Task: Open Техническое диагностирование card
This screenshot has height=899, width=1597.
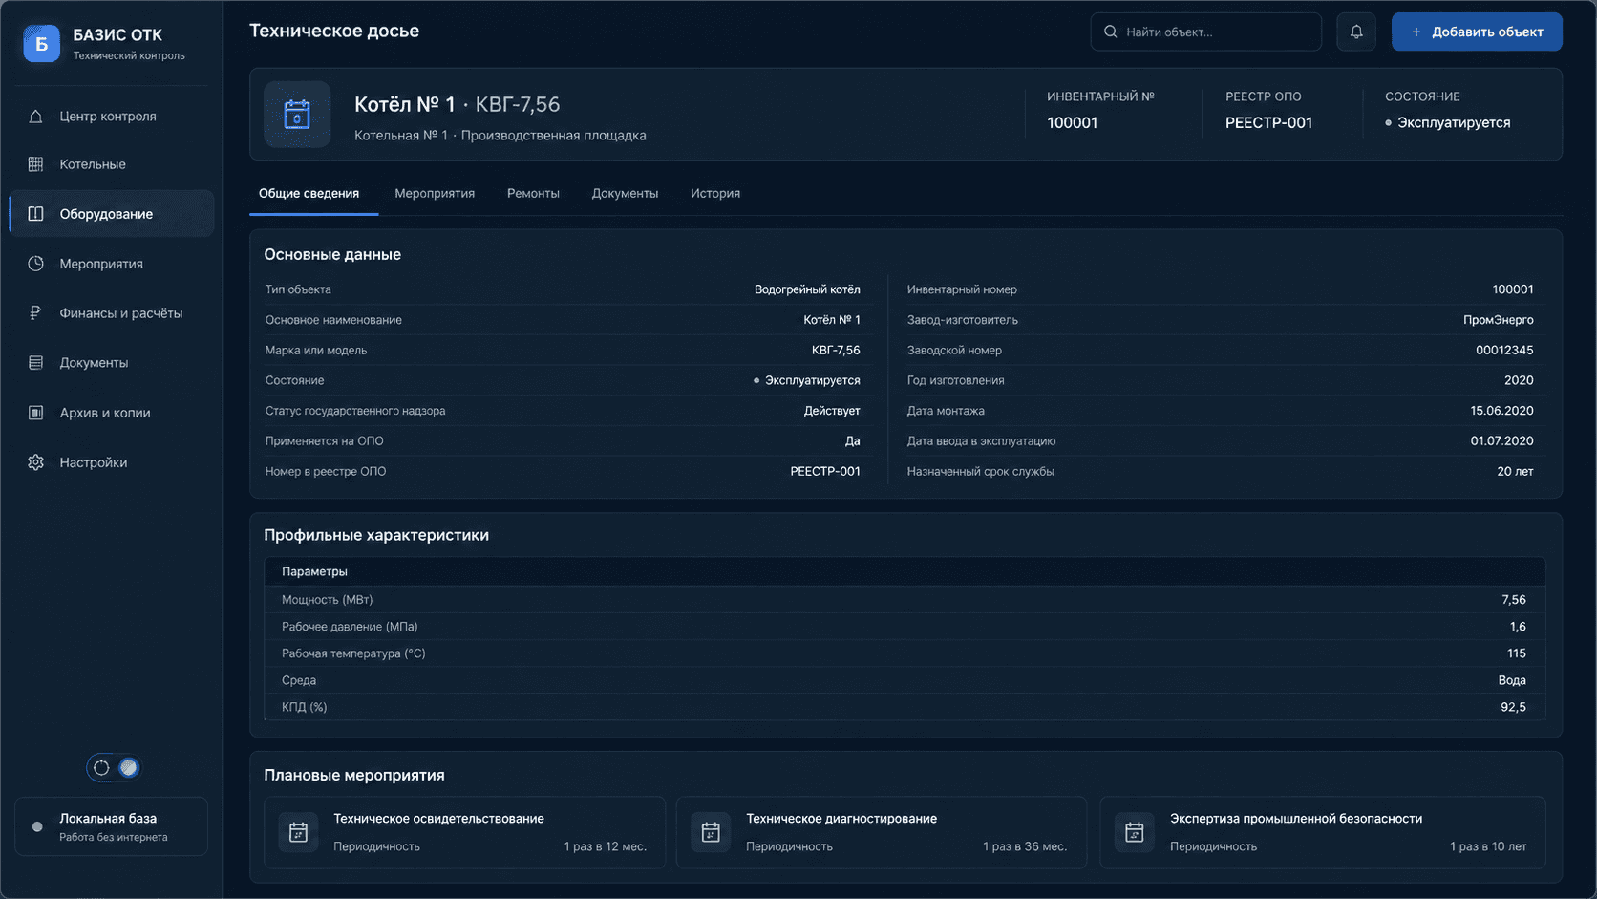Action: (x=882, y=832)
